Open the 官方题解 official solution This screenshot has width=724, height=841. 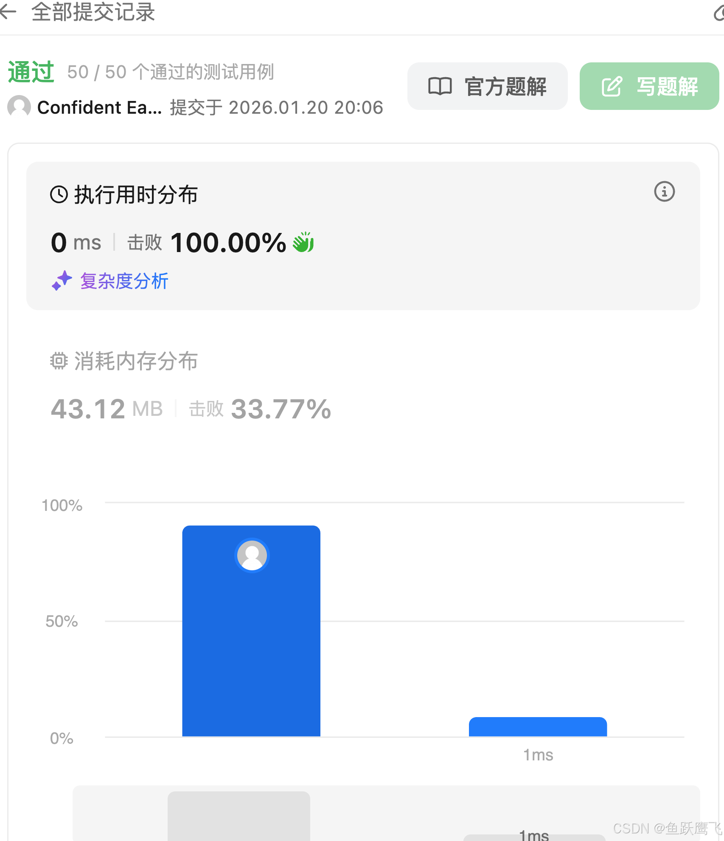tap(487, 87)
